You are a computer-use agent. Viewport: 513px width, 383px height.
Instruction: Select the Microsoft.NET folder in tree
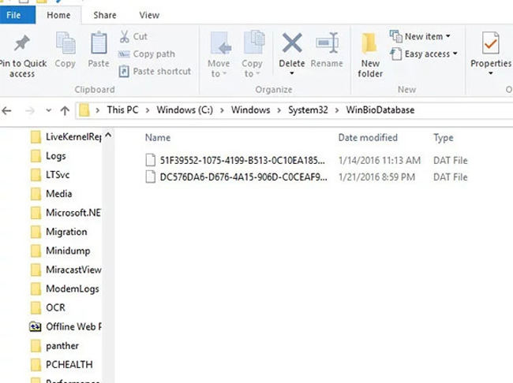pyautogui.click(x=66, y=213)
